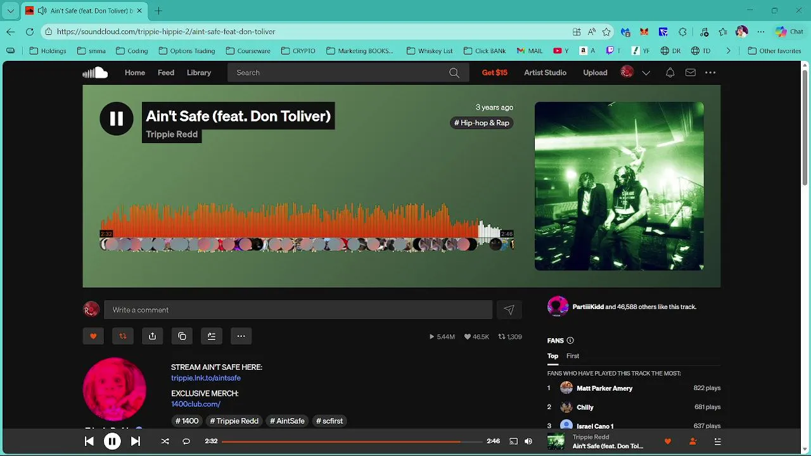Select the #1400 tag

click(187, 421)
